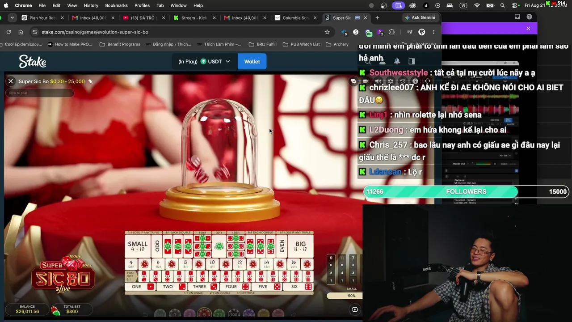Open Chrome three-dot menu

(433, 32)
